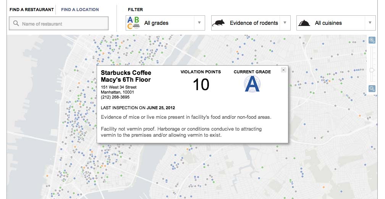The height and width of the screenshot is (199, 385).
Task: Click the search magnifier icon in restaurant field
Action: [16, 23]
